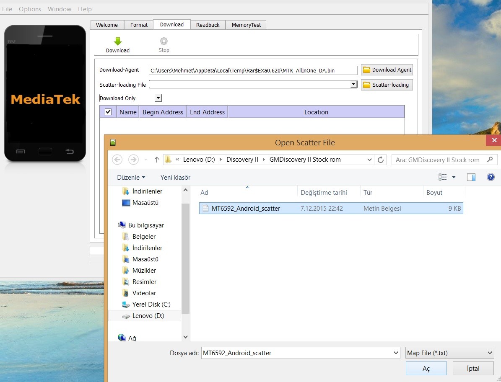Go back with the dialog back arrow
Viewport: 501px width, 382px height.
coord(117,160)
